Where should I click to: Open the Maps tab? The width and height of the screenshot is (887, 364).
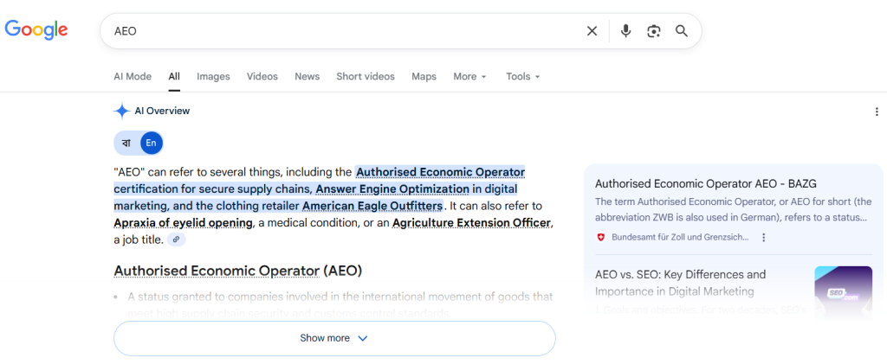click(424, 76)
